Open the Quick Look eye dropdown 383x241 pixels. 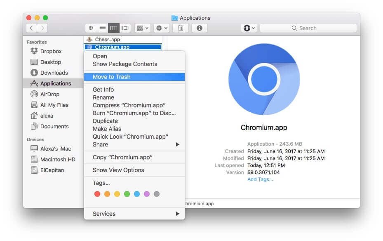pyautogui.click(x=249, y=28)
